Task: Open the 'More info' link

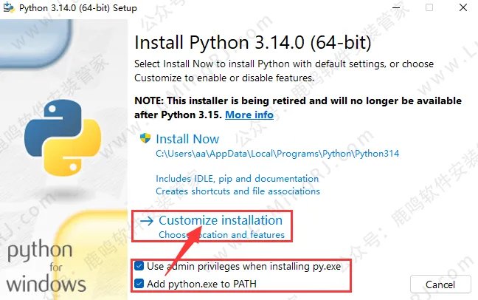Action: click(249, 115)
